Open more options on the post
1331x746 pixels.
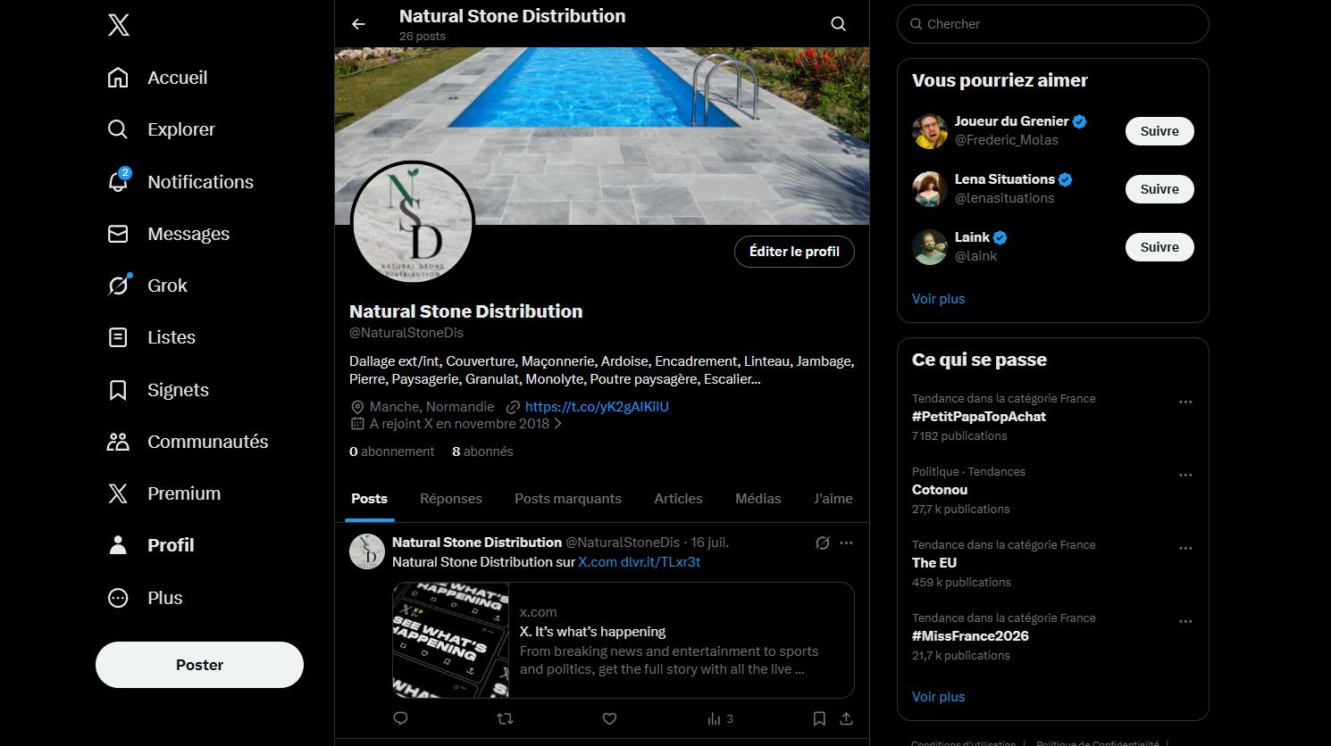(846, 543)
